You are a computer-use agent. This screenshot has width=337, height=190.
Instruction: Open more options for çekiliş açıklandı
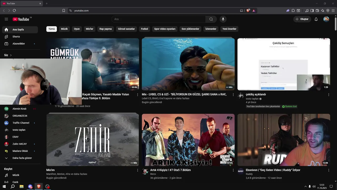point(329,94)
